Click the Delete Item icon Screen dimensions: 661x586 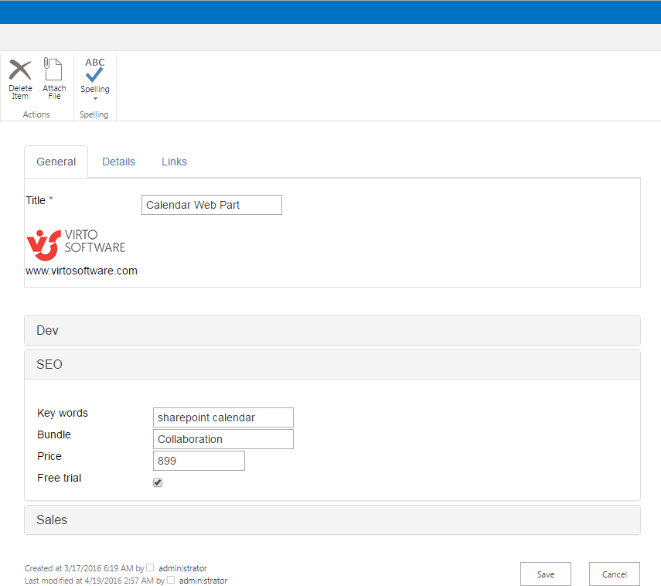[x=20, y=70]
